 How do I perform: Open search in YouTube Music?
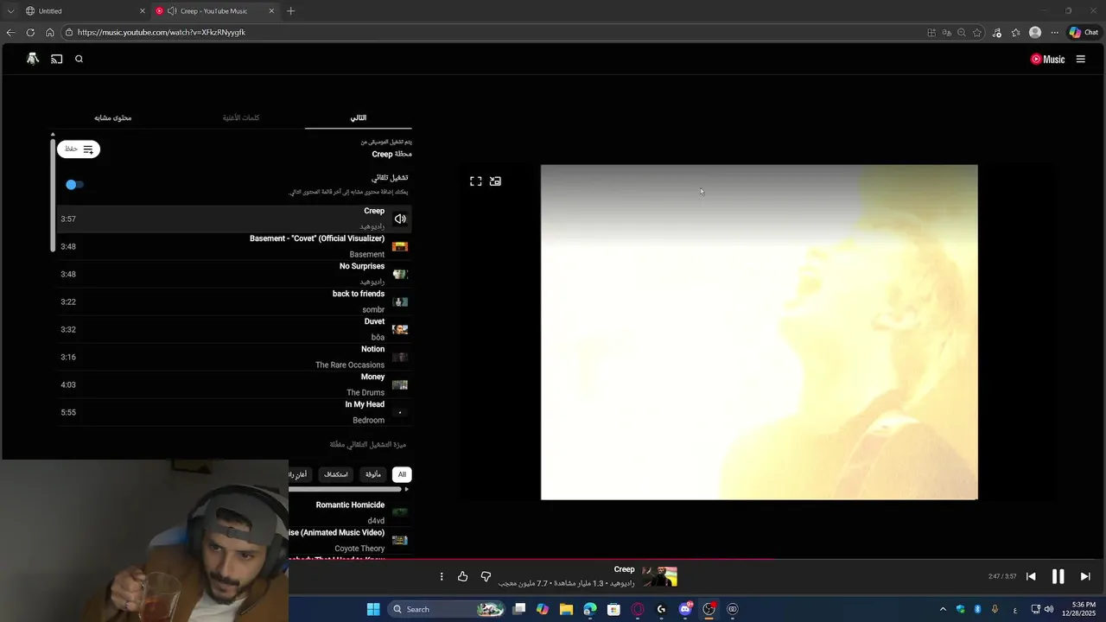pyautogui.click(x=79, y=59)
